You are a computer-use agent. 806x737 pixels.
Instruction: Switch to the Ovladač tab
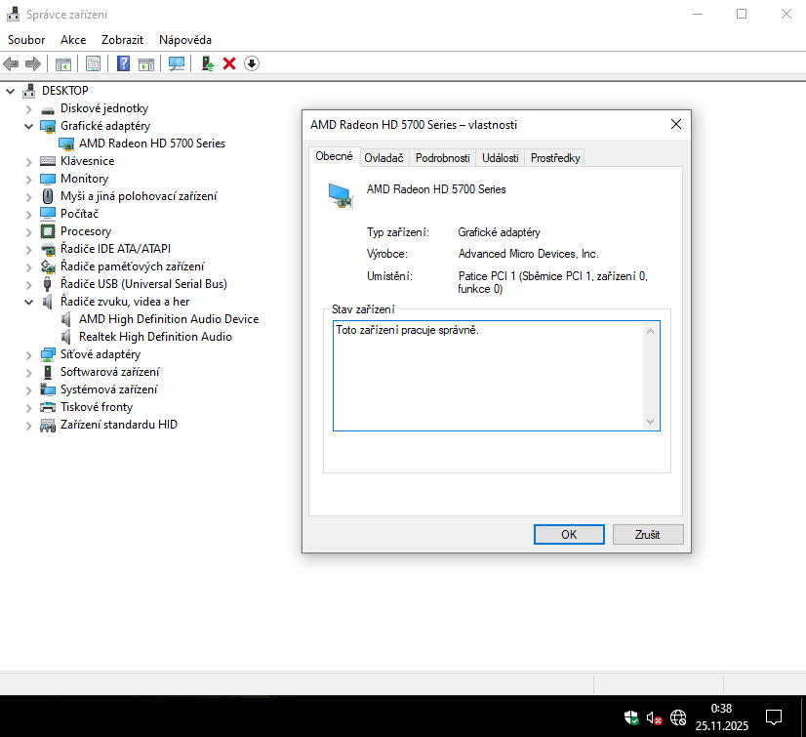[385, 156]
